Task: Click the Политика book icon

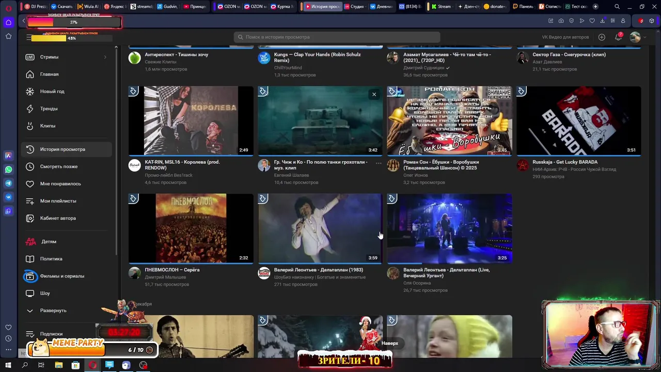Action: (x=30, y=259)
